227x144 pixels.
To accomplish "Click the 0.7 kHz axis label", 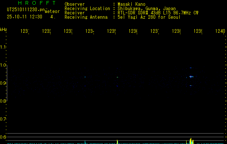I will click(3, 119).
